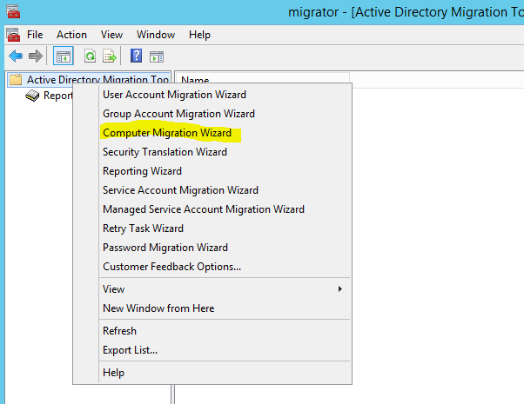Click Export List... in the context menu

pos(130,350)
